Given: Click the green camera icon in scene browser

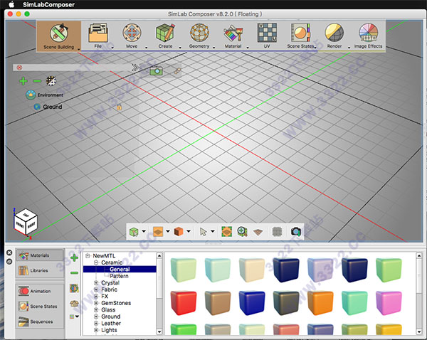Looking at the screenshot, I should (x=157, y=71).
